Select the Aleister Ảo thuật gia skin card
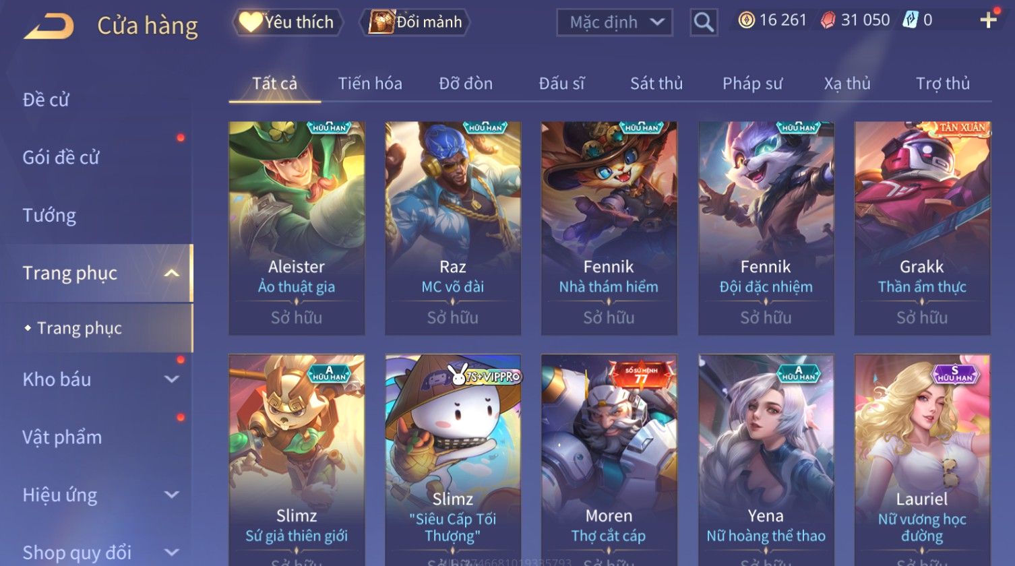The width and height of the screenshot is (1015, 566). (x=297, y=228)
